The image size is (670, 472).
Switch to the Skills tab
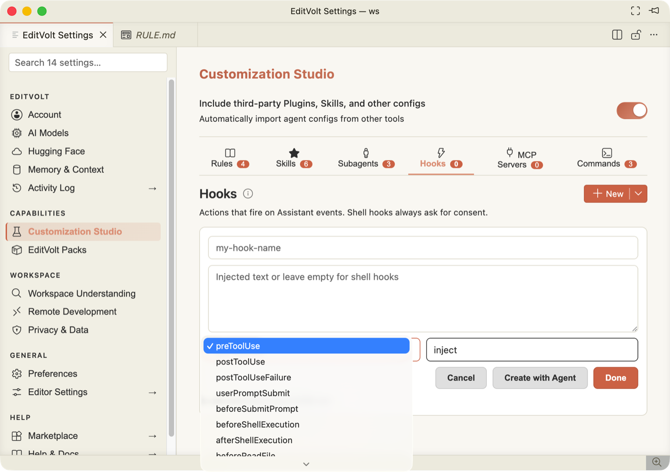294,158
